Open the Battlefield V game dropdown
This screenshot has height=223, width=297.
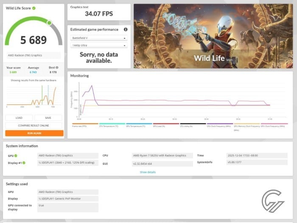[x=99, y=38]
